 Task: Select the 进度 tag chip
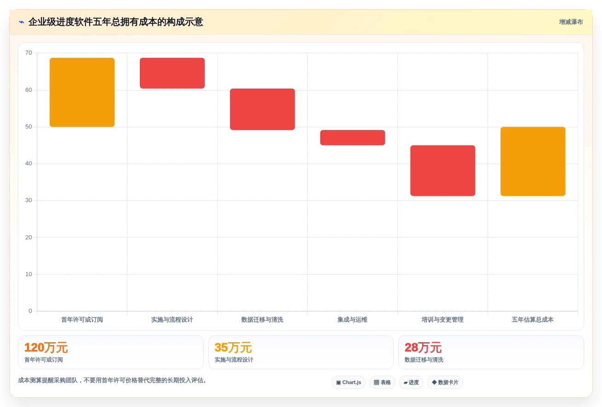(x=411, y=382)
